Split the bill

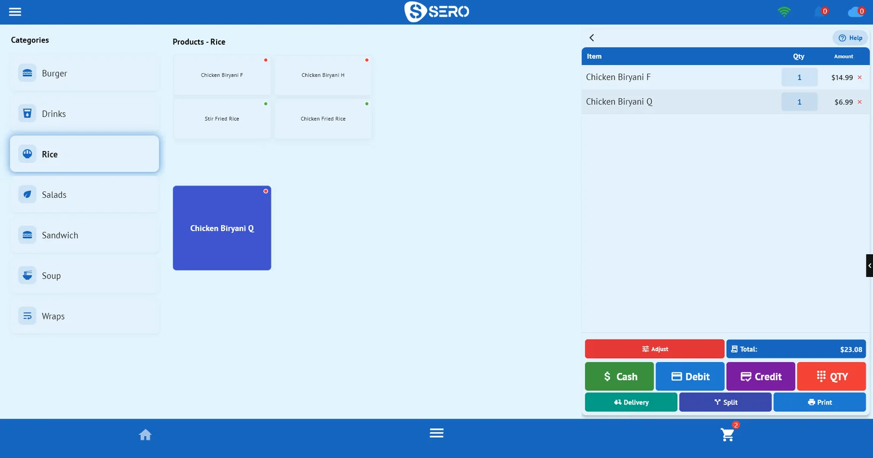(x=726, y=402)
